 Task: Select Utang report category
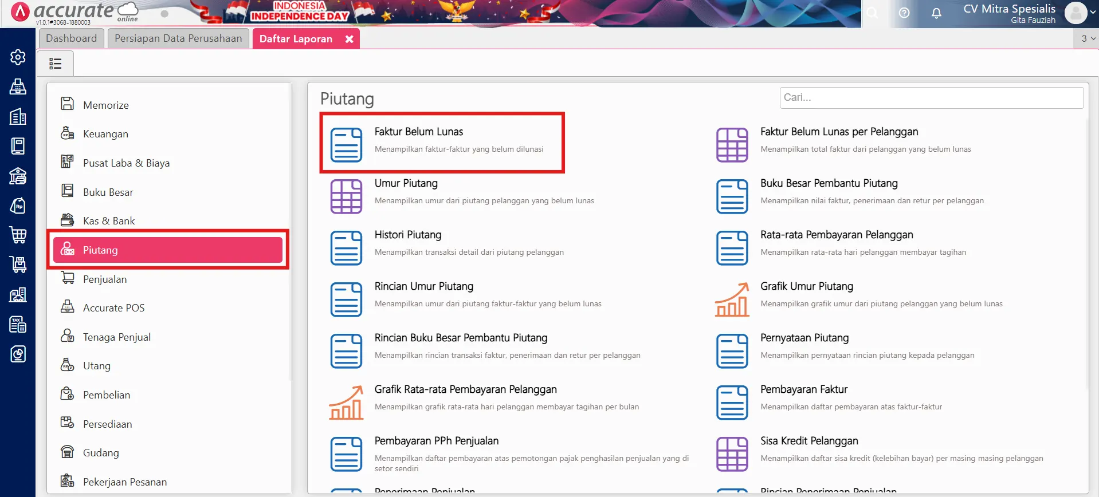[x=169, y=365]
